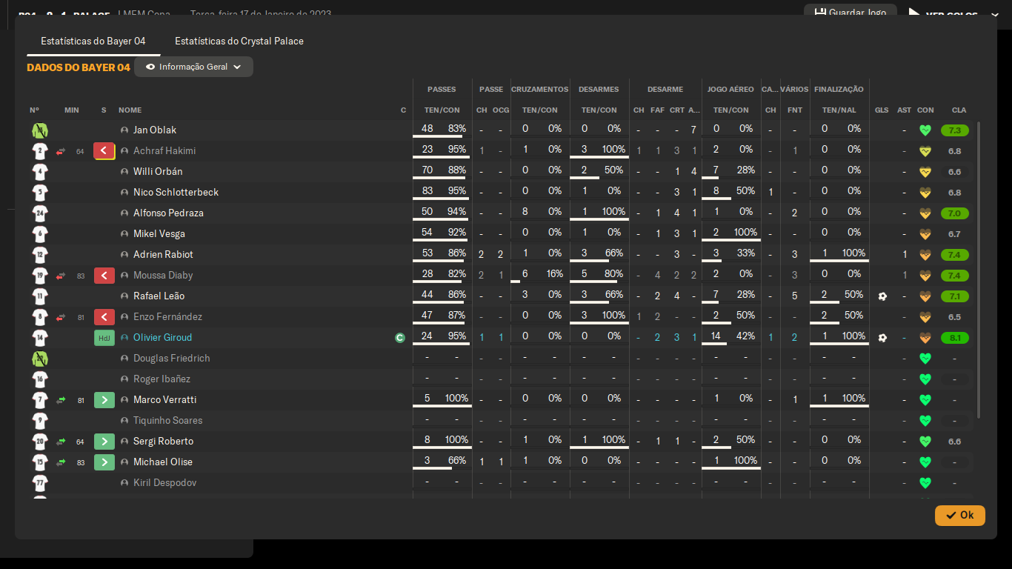Click Alfonso Pedraza's 8 crosses value
The width and height of the screenshot is (1012, 569).
coord(525,212)
